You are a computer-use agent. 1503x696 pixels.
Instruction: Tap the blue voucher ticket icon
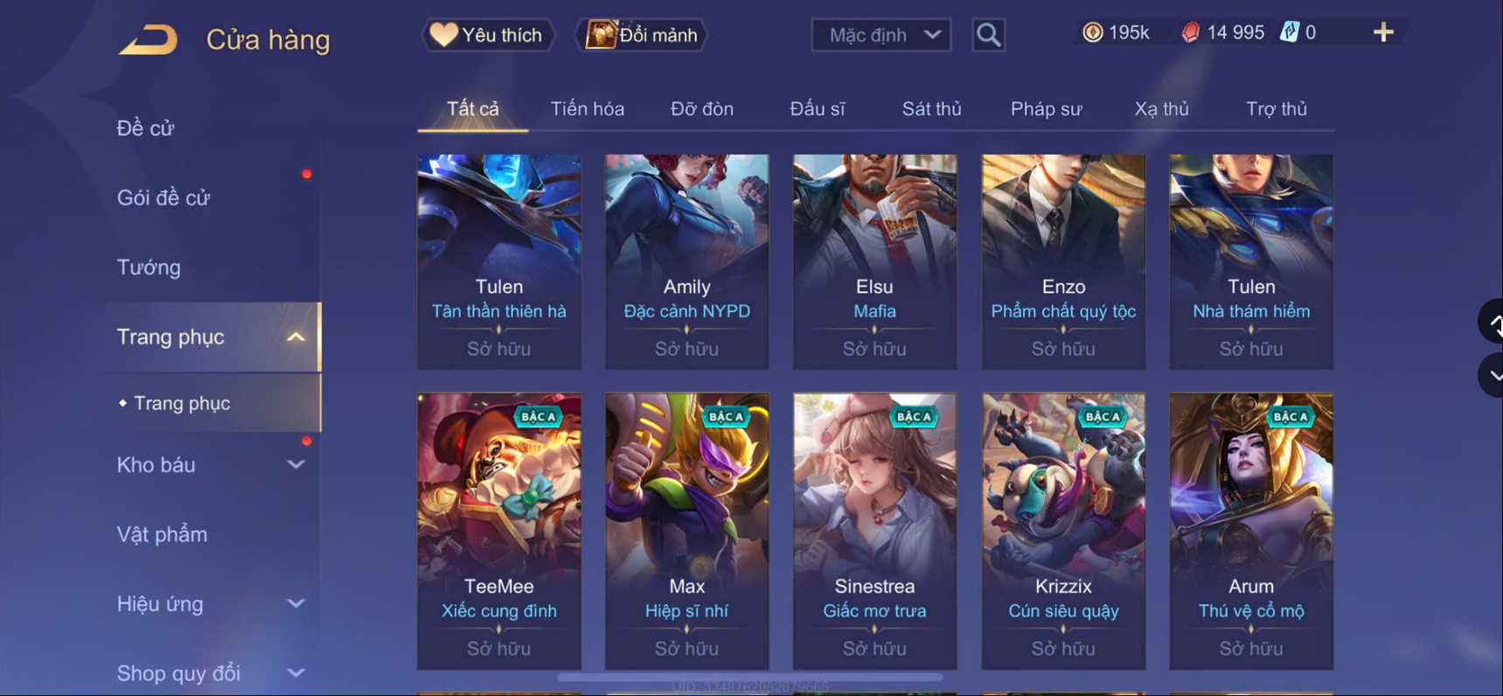(x=1290, y=32)
